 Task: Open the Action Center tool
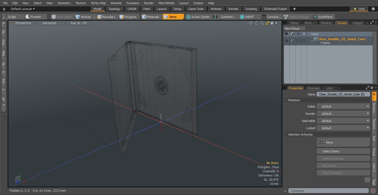coord(198,17)
